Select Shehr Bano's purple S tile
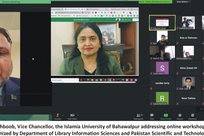204x136 pixels. coord(162,68)
